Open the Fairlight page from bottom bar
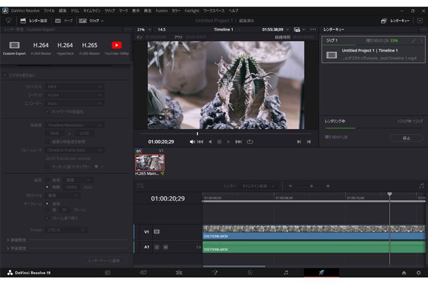This screenshot has width=428, height=285. (x=286, y=272)
